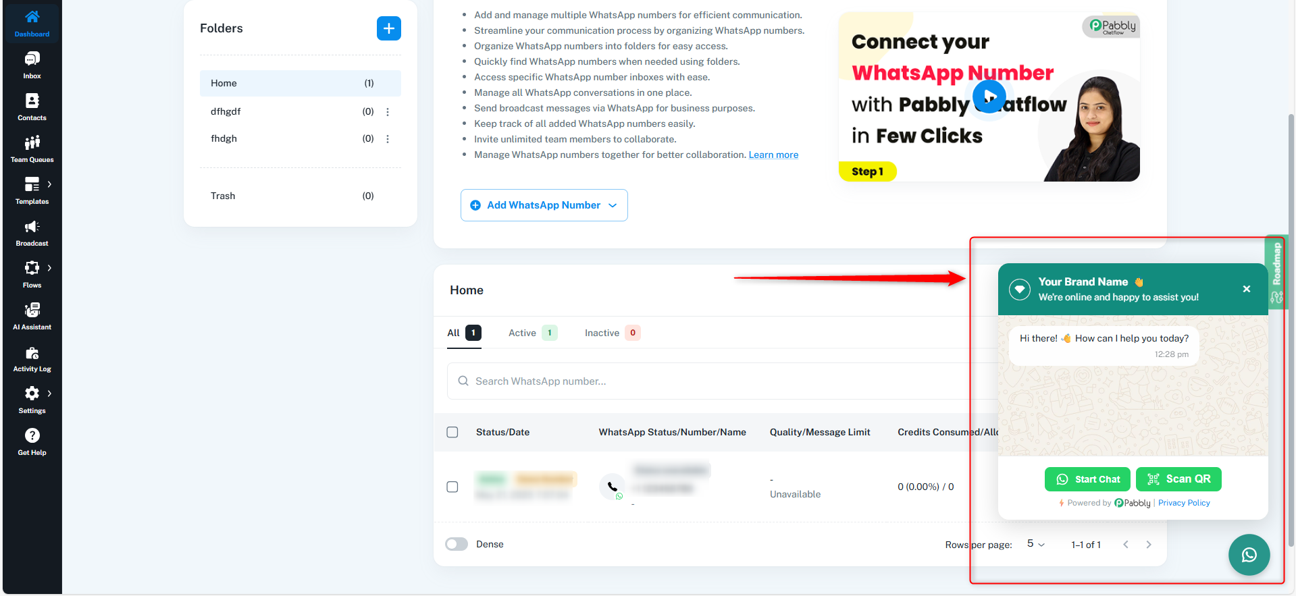1296x596 pixels.
Task: Tick the checkbox for the WhatsApp number row
Action: point(452,487)
